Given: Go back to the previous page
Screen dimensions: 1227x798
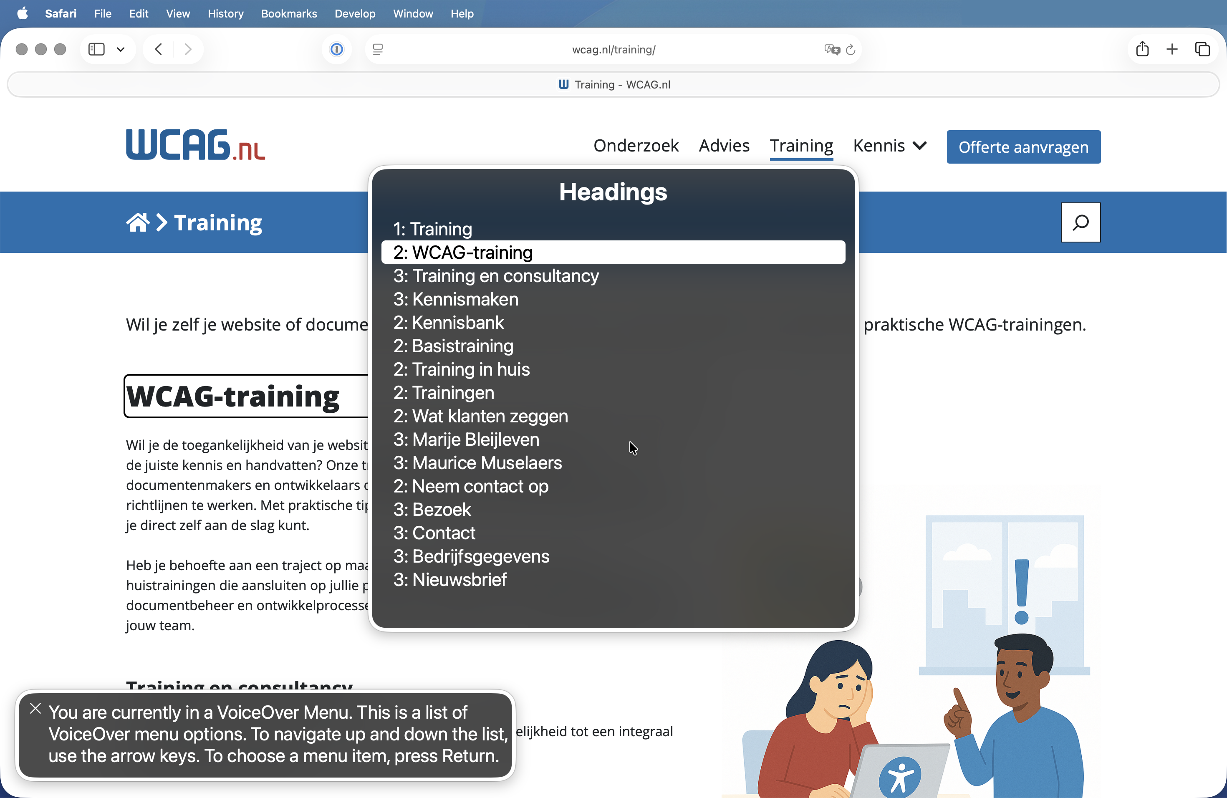Looking at the screenshot, I should (x=159, y=50).
